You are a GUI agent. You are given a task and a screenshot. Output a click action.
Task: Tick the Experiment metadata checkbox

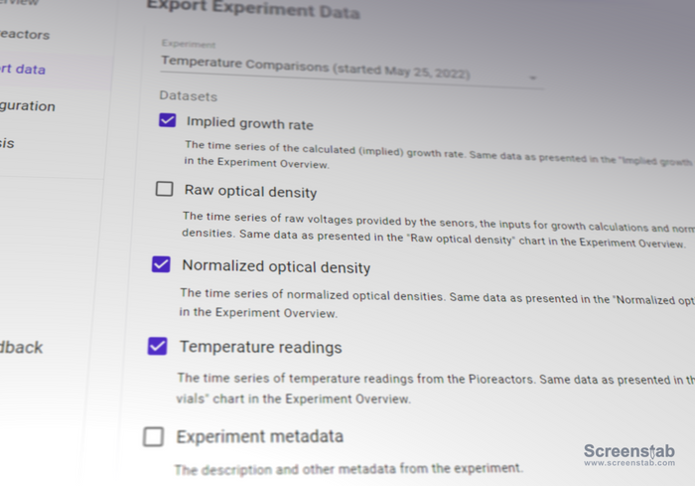(153, 436)
